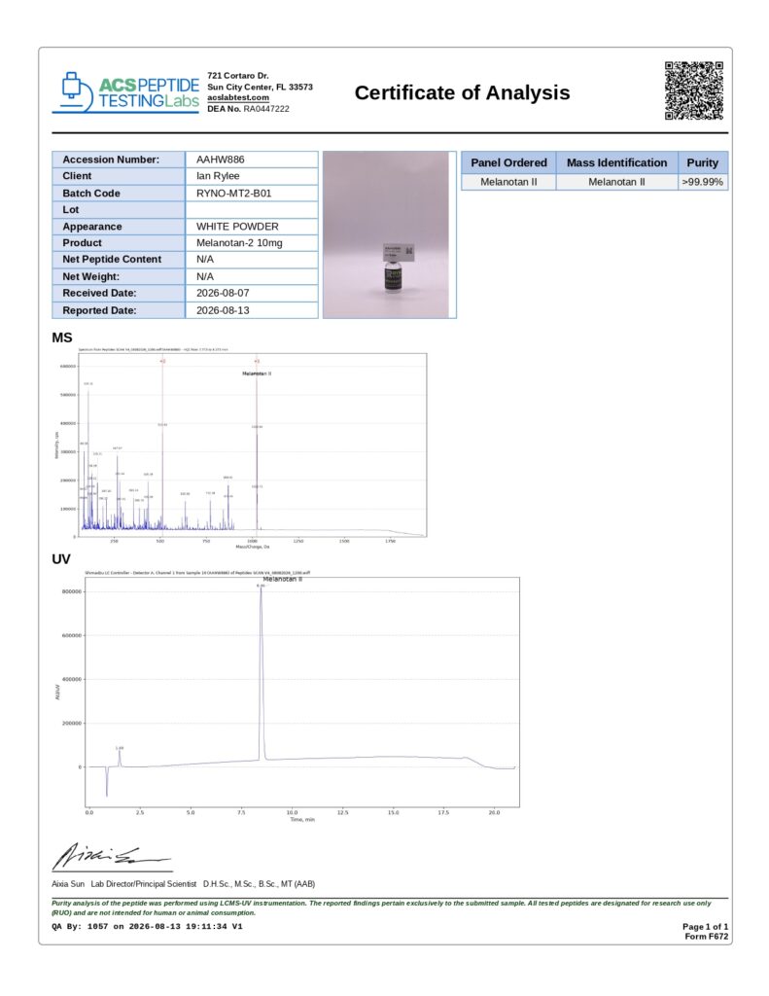Click the empty Lot value cell

tap(252, 210)
